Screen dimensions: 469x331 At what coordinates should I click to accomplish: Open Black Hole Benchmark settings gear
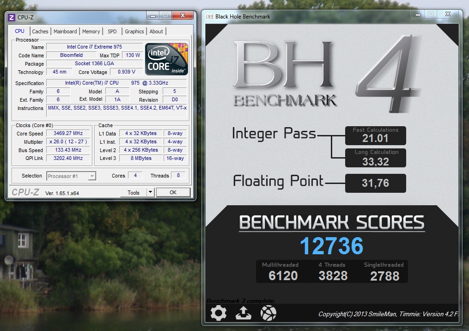click(219, 313)
